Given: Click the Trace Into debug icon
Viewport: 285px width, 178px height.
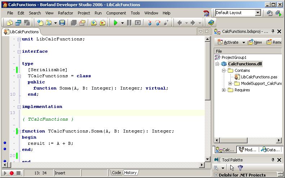Looking at the screenshot, I should (149, 23).
